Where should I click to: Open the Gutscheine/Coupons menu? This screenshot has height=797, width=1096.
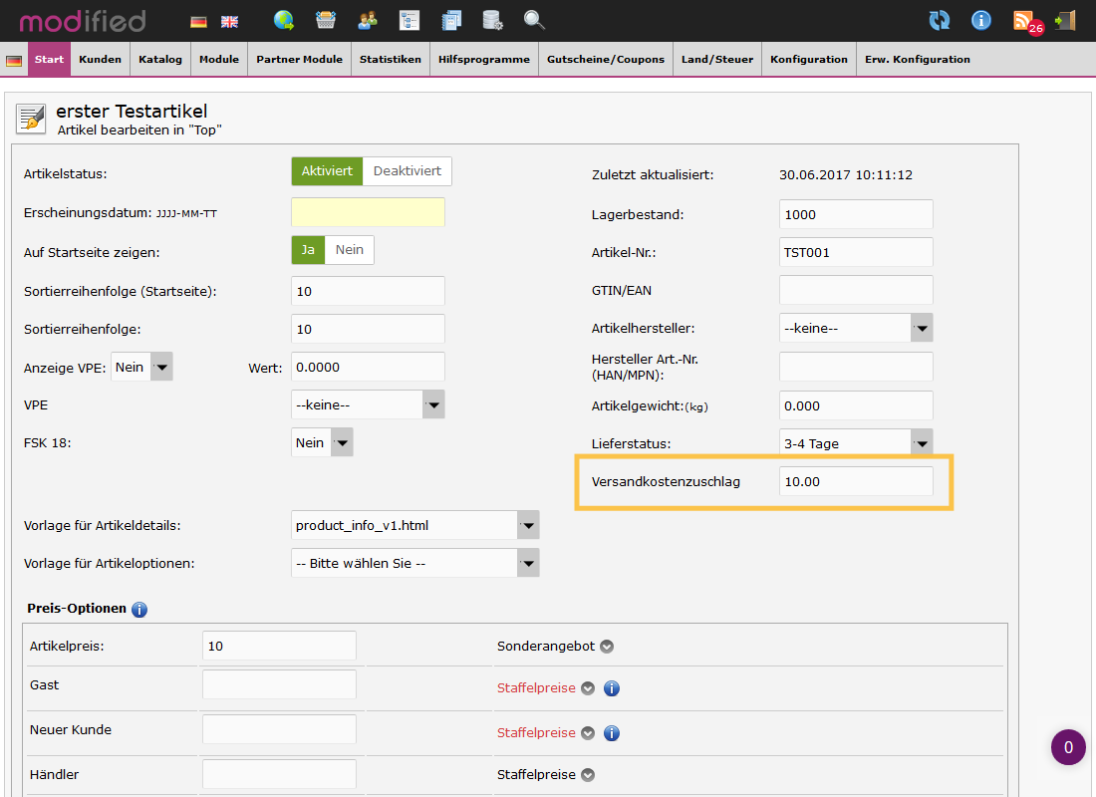605,60
